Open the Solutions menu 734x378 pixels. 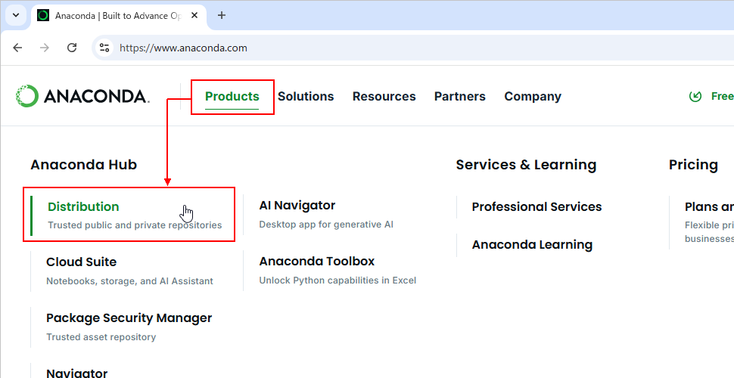pyautogui.click(x=306, y=96)
